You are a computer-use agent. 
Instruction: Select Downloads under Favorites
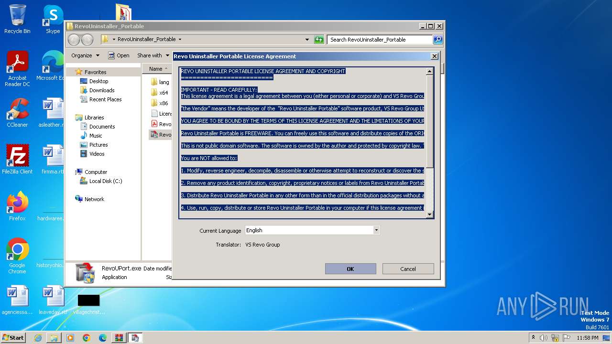[101, 90]
